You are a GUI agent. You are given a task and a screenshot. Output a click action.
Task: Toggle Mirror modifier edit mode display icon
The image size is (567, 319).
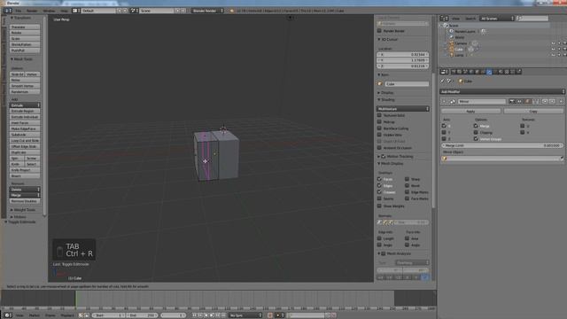(x=528, y=102)
